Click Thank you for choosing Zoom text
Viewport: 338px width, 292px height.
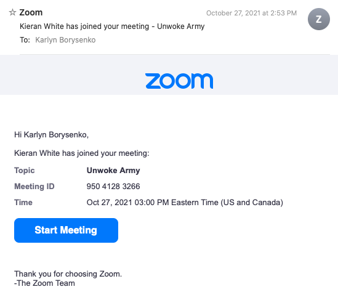pos(68,274)
